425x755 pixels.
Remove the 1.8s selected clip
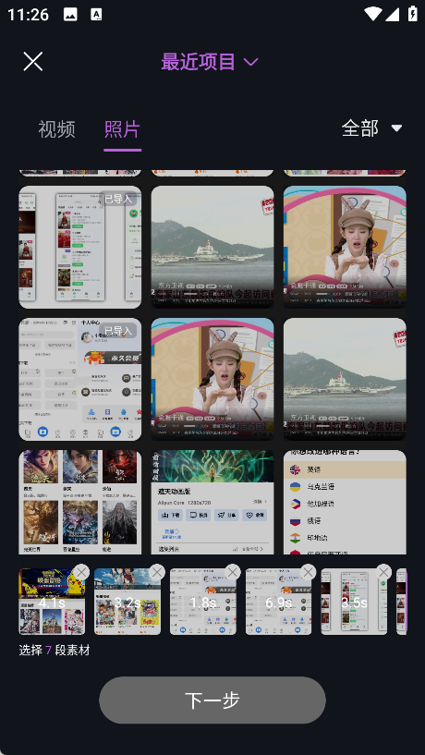[233, 572]
